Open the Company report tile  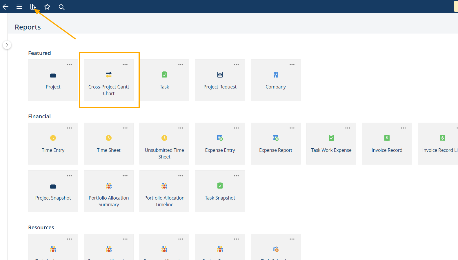[x=276, y=80]
